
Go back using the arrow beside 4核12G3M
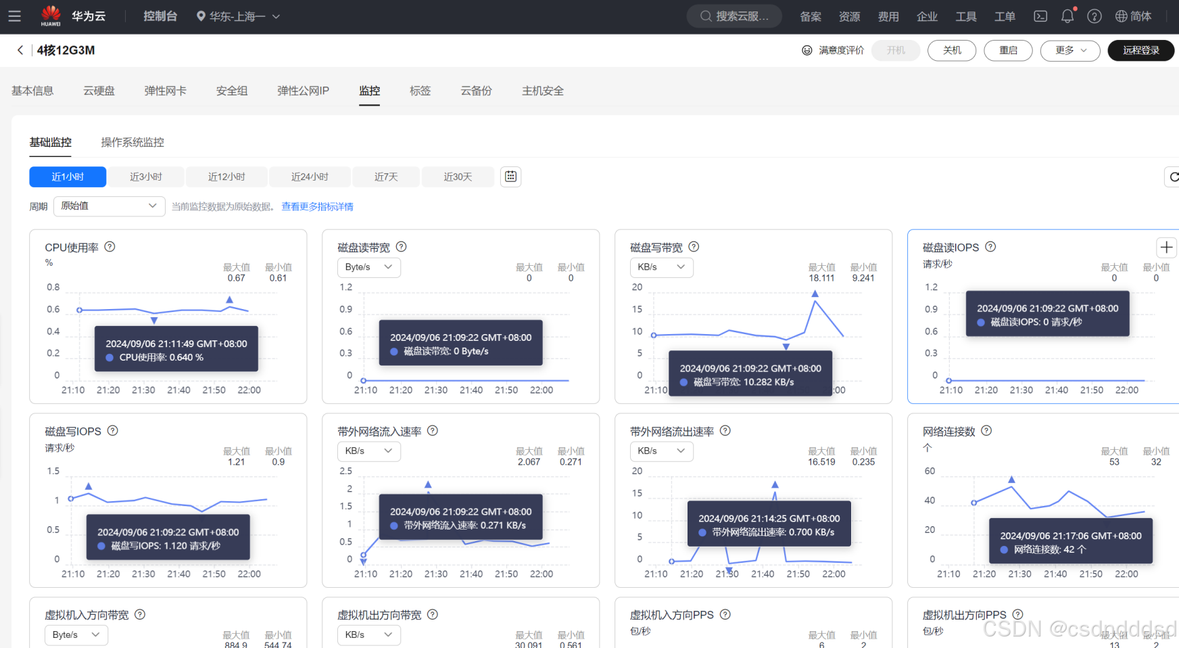point(20,50)
